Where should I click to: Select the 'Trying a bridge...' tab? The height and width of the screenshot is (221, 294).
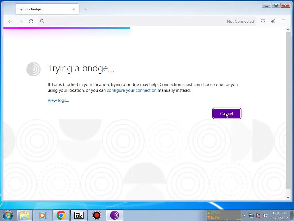point(47,9)
